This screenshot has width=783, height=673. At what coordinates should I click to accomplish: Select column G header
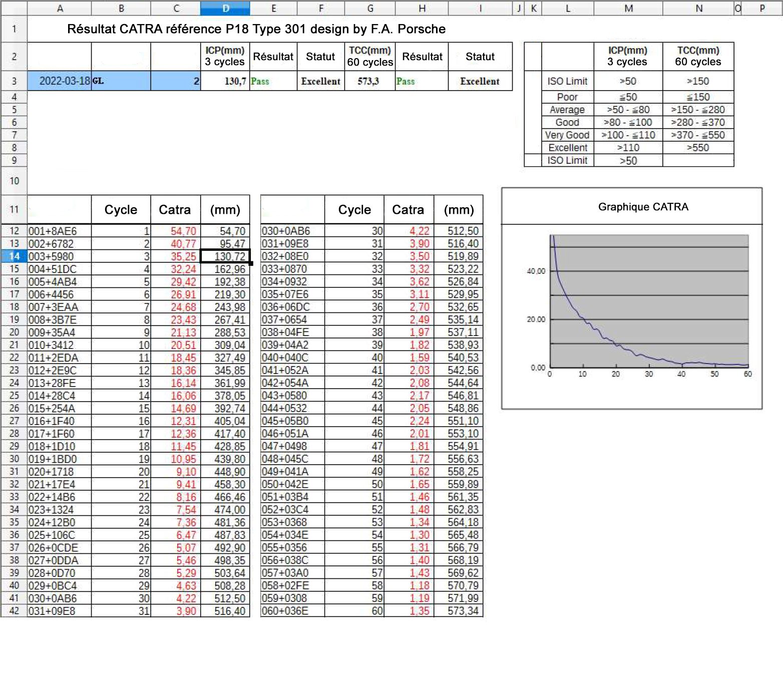point(370,8)
